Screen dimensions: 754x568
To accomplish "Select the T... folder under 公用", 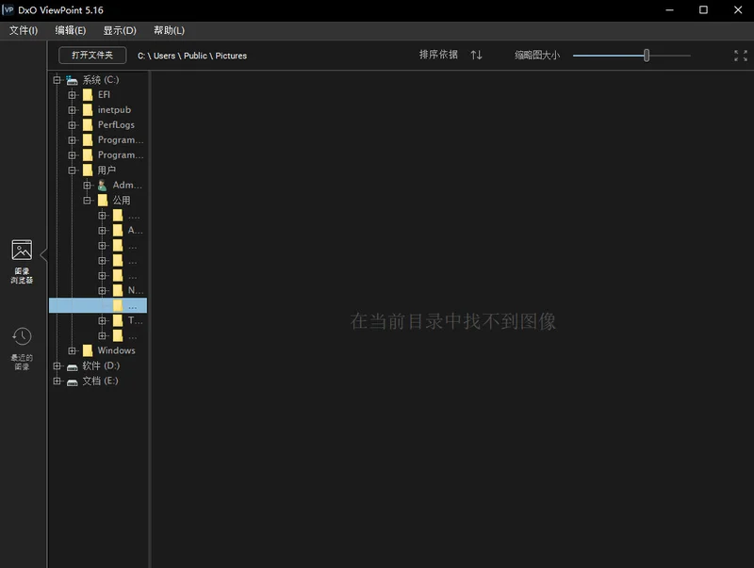I will point(135,320).
